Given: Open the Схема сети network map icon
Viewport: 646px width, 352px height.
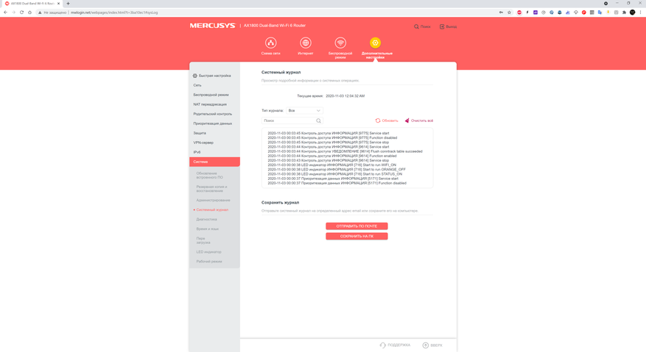Looking at the screenshot, I should point(270,43).
